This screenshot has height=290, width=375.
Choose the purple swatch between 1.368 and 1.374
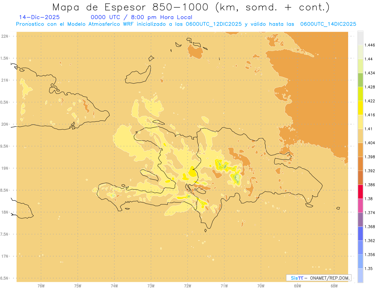pos(360,220)
